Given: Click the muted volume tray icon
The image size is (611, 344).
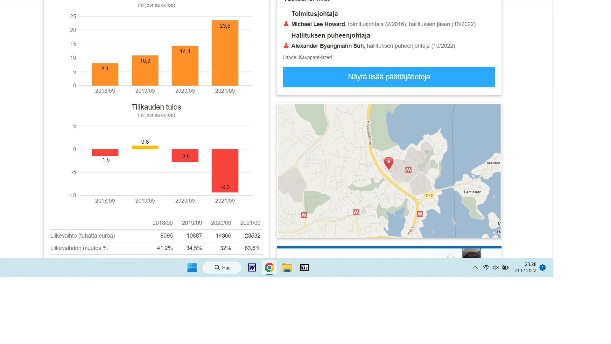Looking at the screenshot, I should coord(495,268).
